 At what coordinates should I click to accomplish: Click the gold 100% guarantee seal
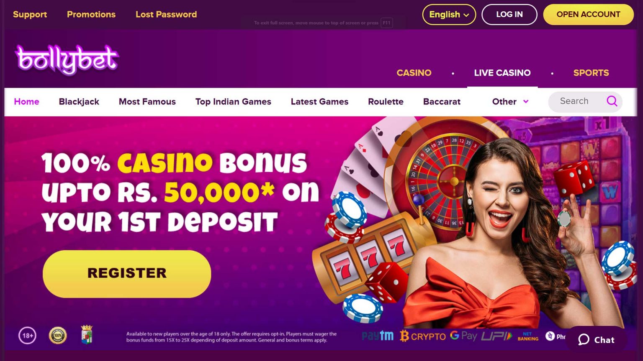[x=58, y=336]
